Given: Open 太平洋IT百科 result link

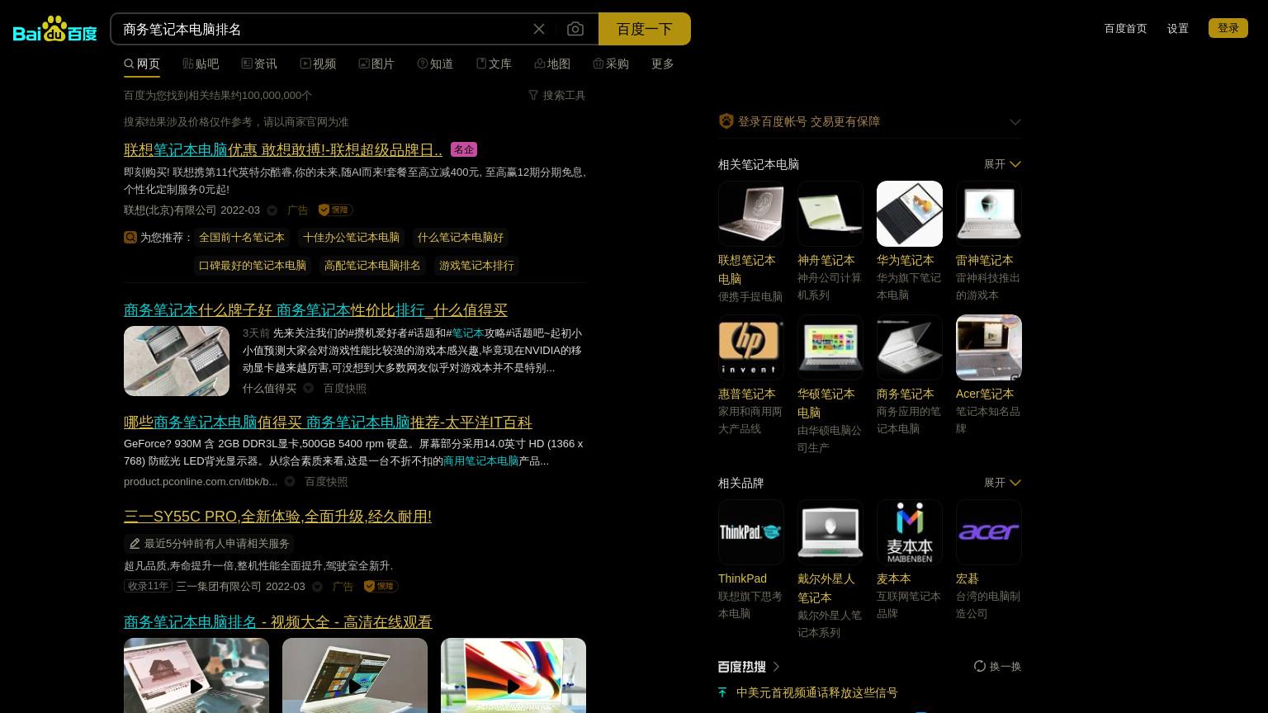Looking at the screenshot, I should tap(328, 423).
